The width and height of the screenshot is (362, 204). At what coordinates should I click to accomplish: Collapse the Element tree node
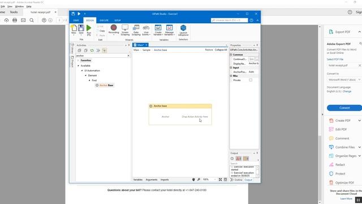pyautogui.click(x=85, y=75)
